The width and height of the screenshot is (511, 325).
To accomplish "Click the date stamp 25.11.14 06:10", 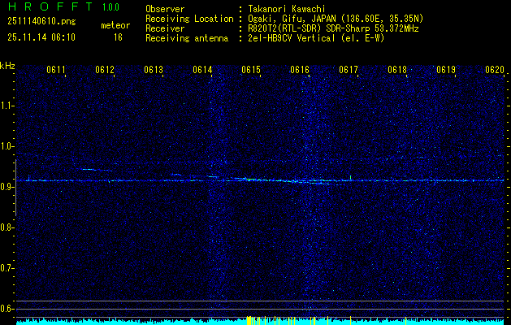I will point(41,37).
